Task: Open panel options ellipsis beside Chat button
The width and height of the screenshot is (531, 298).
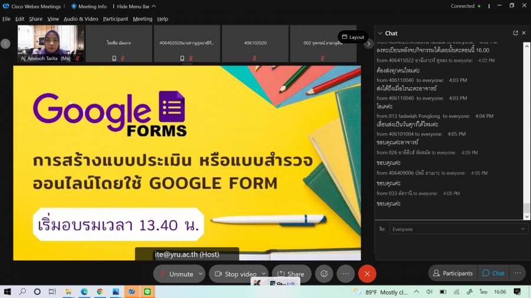Action: click(517, 273)
